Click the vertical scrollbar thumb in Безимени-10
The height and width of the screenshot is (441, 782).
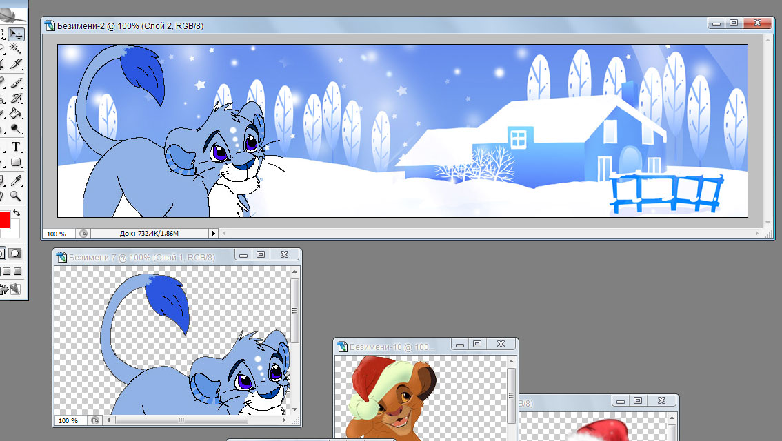pyautogui.click(x=511, y=395)
